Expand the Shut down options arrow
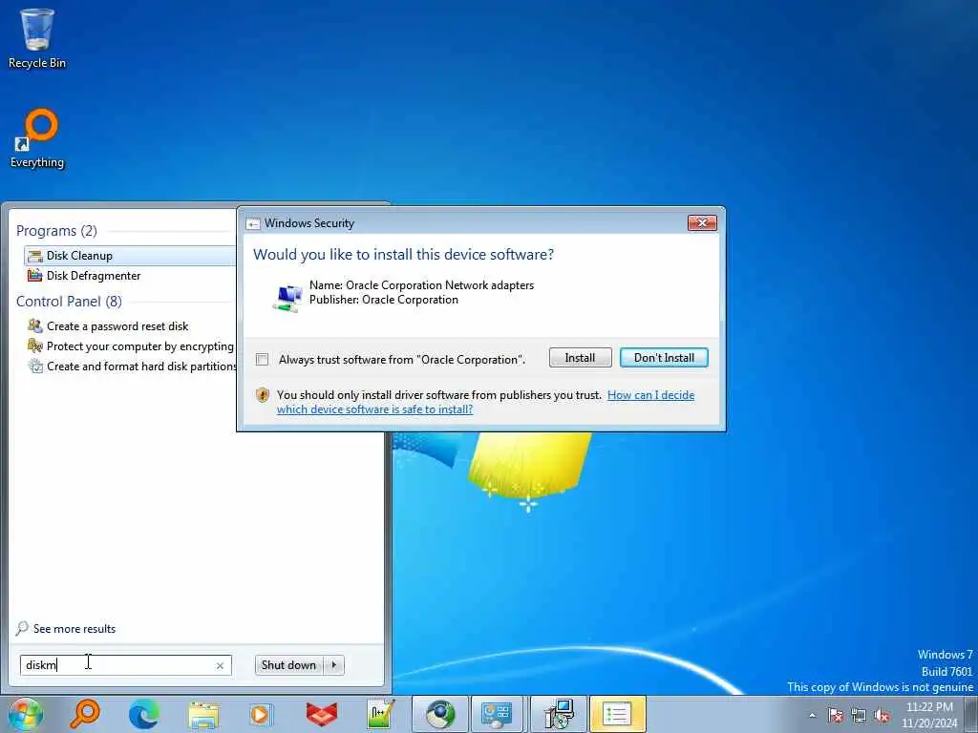 click(x=334, y=665)
